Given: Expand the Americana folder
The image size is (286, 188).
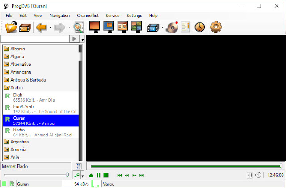Looking at the screenshot, I should pos(6,72).
